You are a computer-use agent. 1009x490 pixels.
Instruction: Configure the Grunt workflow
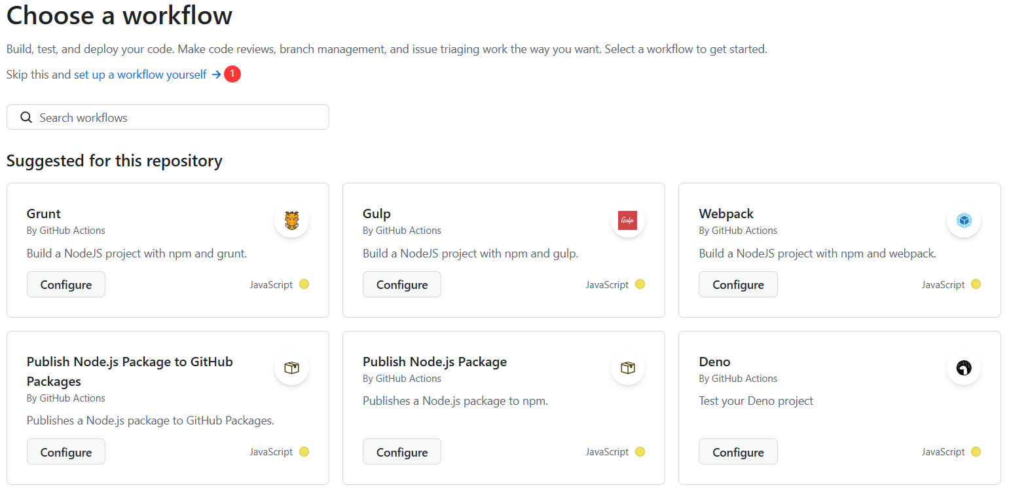point(66,284)
